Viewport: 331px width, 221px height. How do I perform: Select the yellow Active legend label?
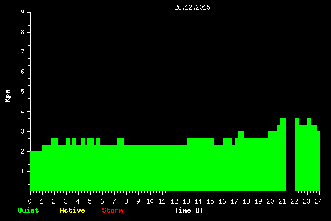coord(72,210)
